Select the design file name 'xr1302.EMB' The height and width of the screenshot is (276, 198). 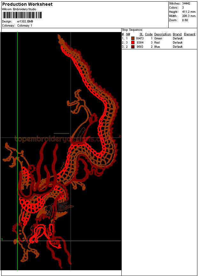point(25,21)
